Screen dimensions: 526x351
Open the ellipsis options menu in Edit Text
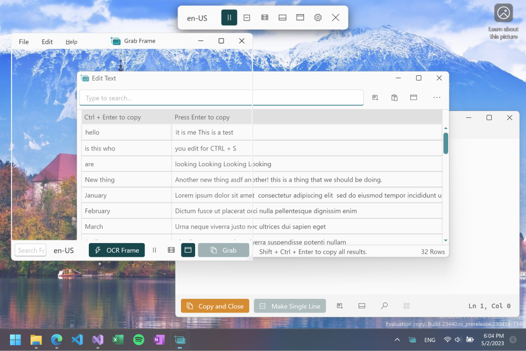436,97
